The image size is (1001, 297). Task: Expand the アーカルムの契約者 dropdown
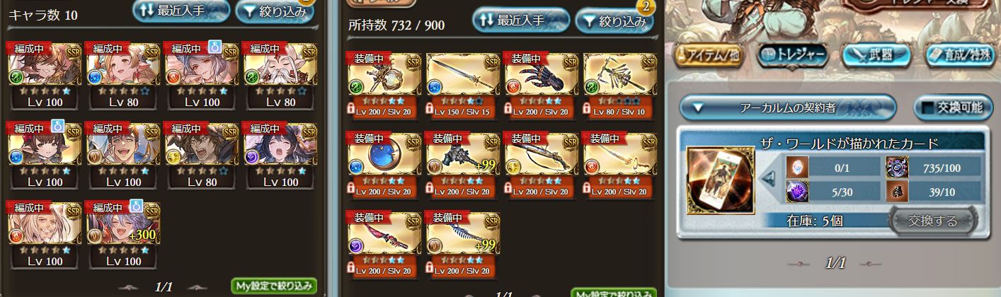point(788,108)
